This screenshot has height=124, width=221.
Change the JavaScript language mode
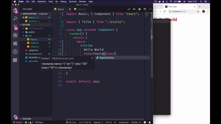click(x=124, y=122)
